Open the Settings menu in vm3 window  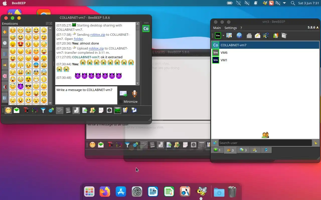pyautogui.click(x=230, y=28)
